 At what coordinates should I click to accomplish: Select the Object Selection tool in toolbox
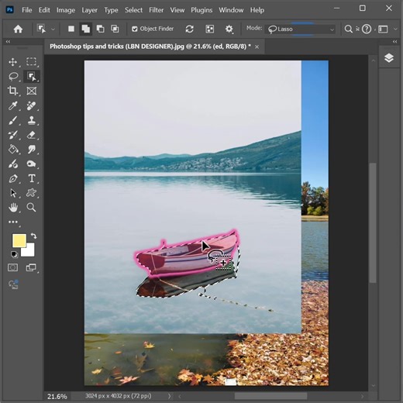(32, 77)
